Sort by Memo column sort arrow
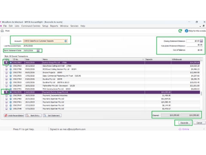 (143, 59)
